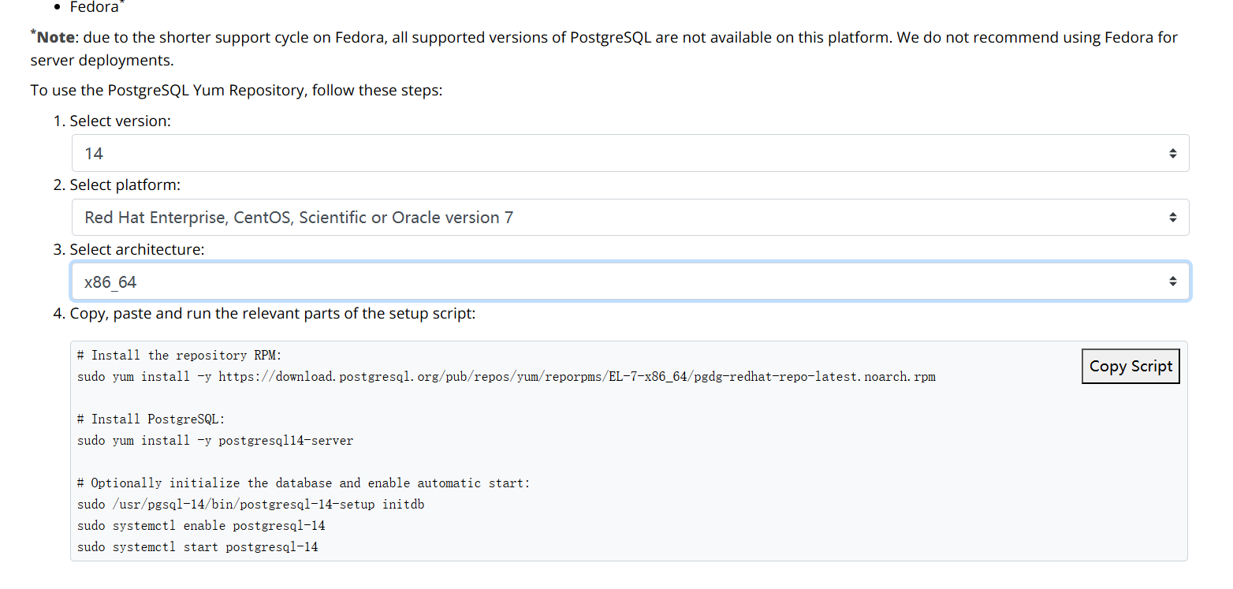
Task: Click the 'To use the PostgreSQL Yum Repository' sentence
Action: point(237,90)
